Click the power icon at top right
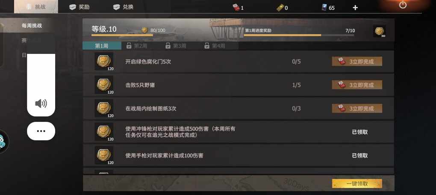 [x=403, y=5]
